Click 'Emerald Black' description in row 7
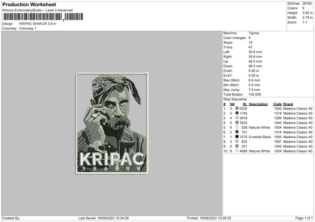 point(260,137)
